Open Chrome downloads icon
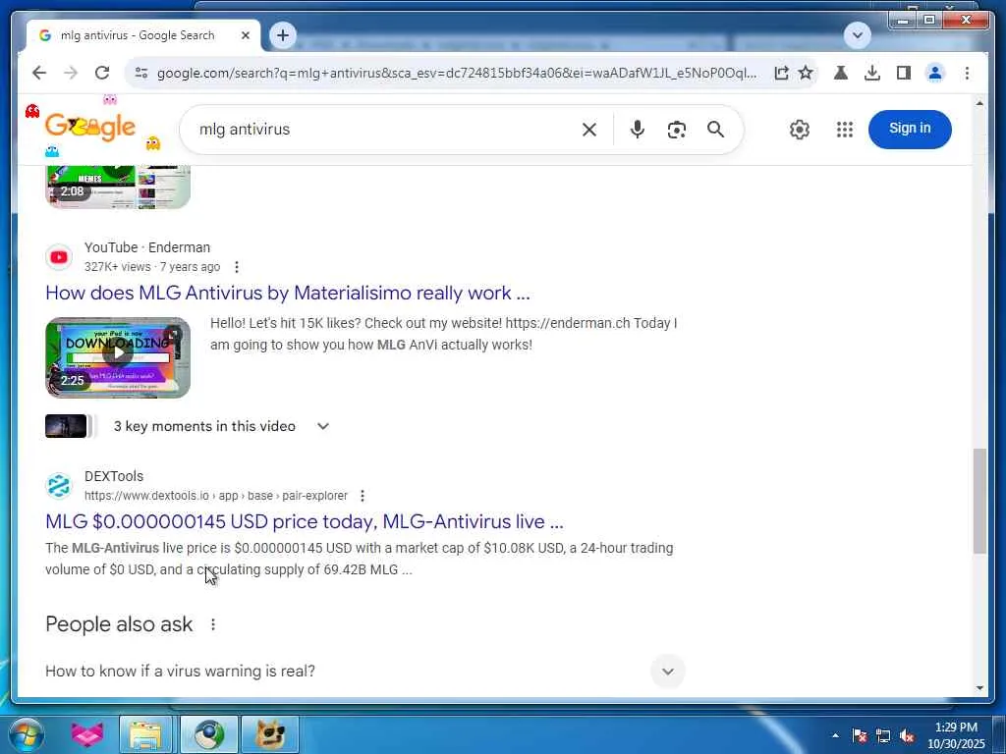The image size is (1006, 754). click(x=872, y=73)
